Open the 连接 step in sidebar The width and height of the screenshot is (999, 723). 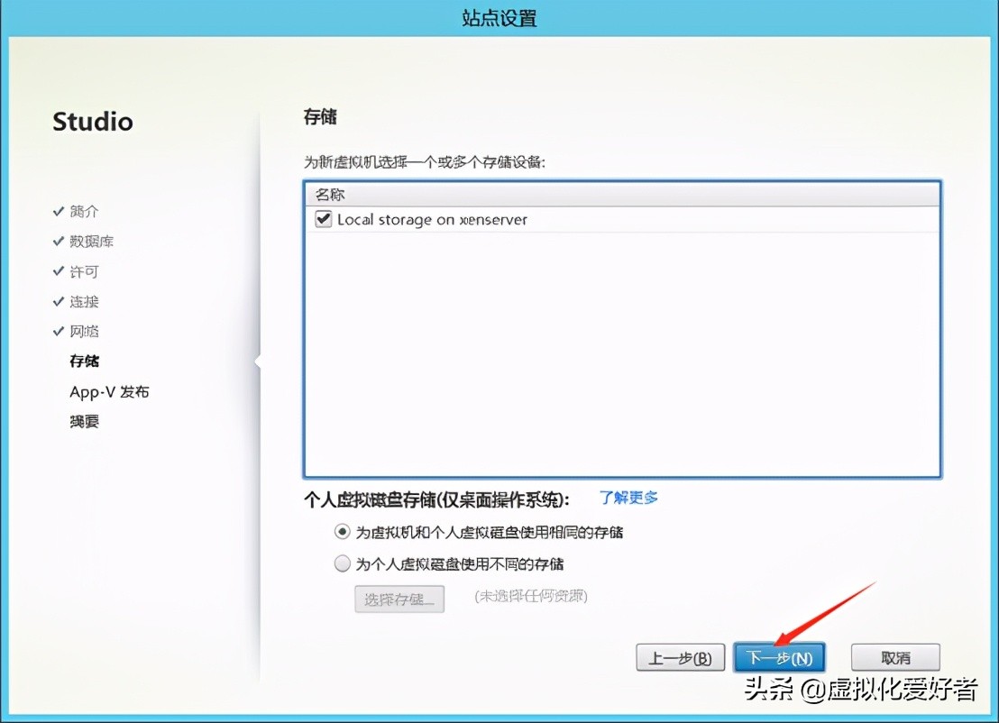click(84, 302)
